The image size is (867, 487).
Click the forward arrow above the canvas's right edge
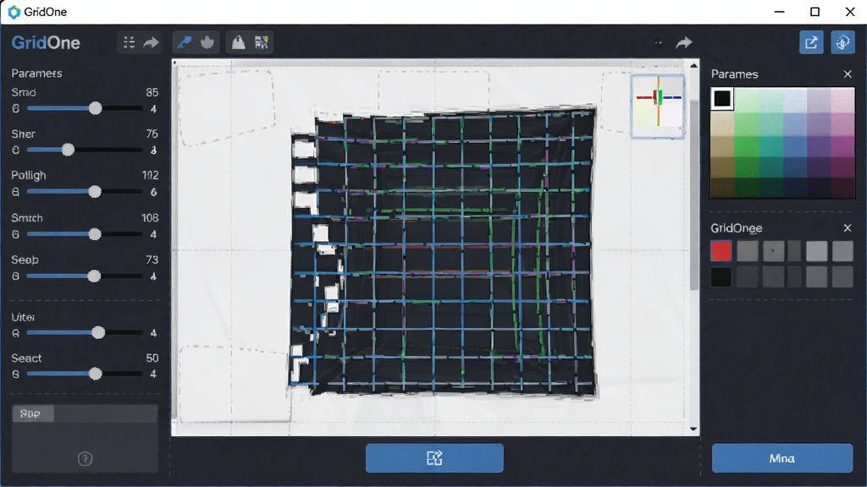click(684, 42)
